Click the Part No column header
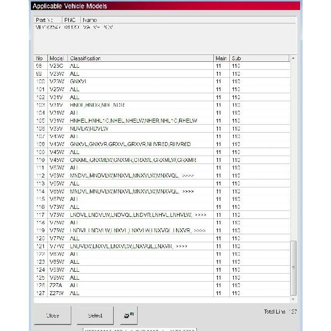The height and width of the screenshot is (331, 331). [48, 20]
